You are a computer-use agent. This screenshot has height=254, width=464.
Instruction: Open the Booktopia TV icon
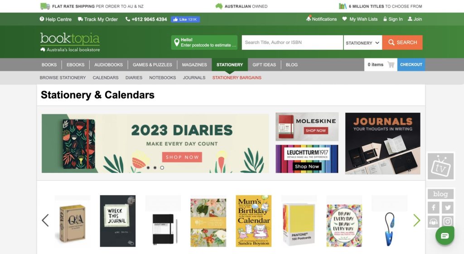(x=440, y=166)
